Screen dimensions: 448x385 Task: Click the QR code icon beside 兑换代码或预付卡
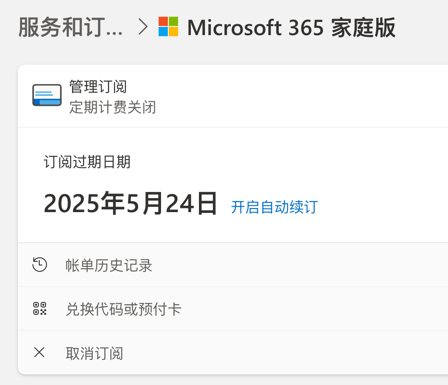tap(40, 308)
